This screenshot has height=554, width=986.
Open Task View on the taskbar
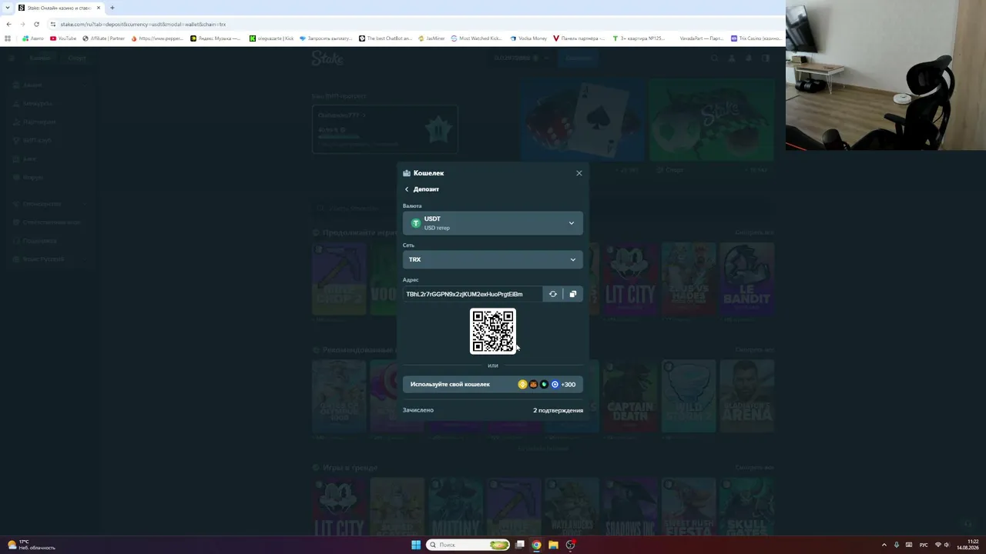pos(520,545)
